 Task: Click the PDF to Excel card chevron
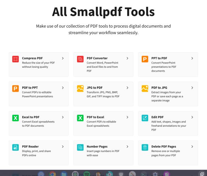(127, 117)
